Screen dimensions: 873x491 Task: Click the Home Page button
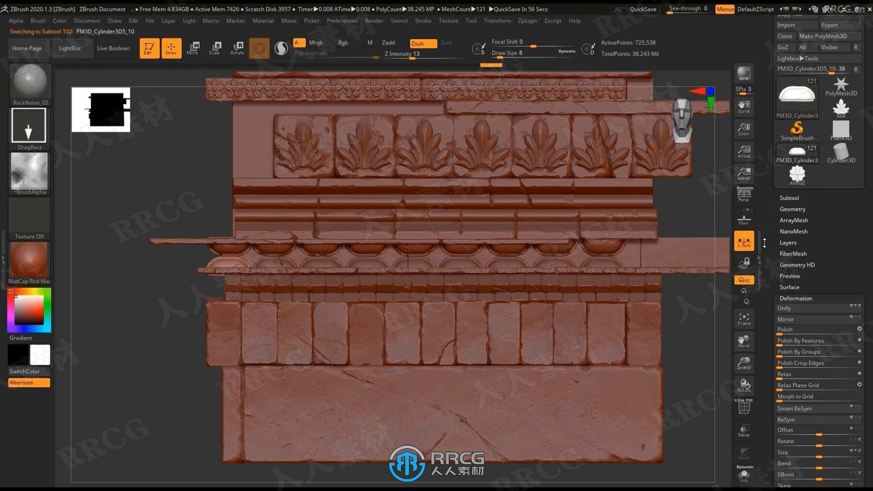(x=27, y=48)
